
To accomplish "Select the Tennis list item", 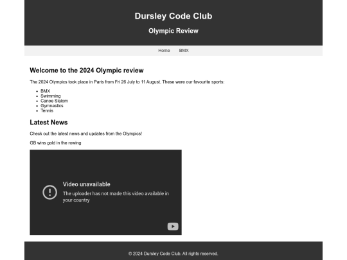I will [47, 110].
